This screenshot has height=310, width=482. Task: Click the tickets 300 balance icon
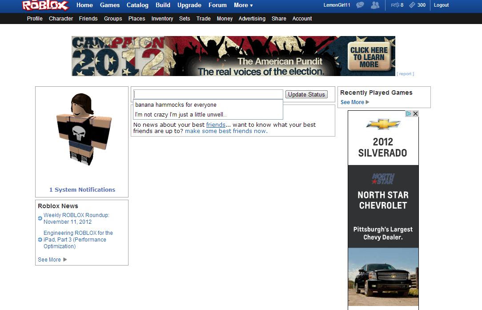coord(412,5)
